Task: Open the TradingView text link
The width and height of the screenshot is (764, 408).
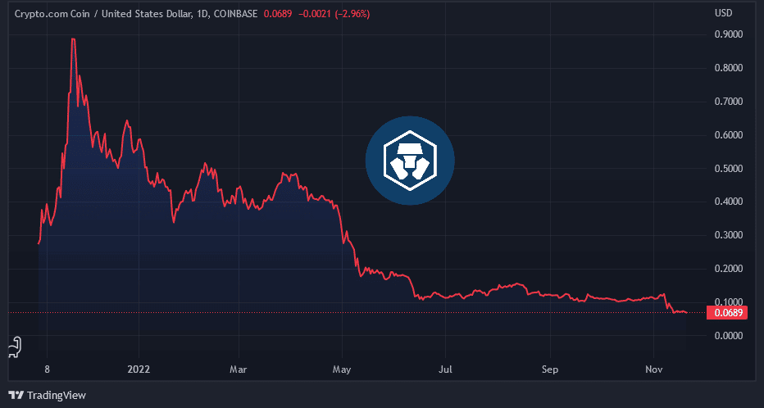Action: coord(57,395)
